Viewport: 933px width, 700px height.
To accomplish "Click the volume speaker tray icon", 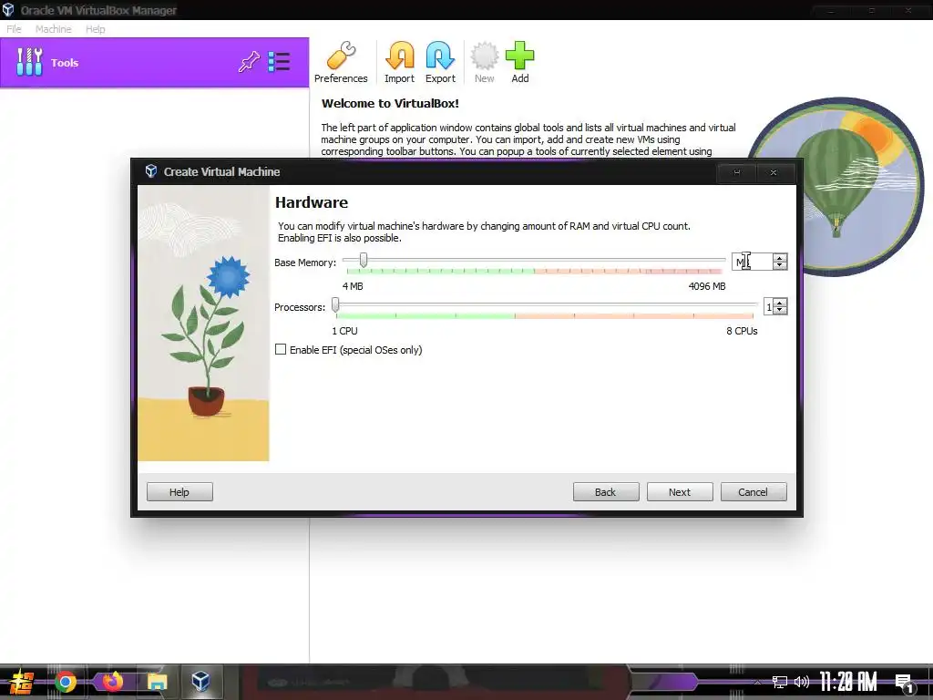I will 802,682.
